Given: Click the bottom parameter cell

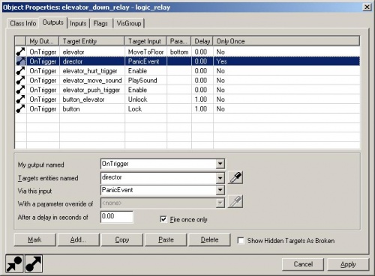Looking at the screenshot, I should (x=179, y=52).
